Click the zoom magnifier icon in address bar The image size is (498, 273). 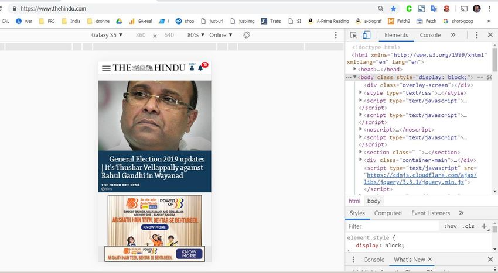click(x=380, y=9)
